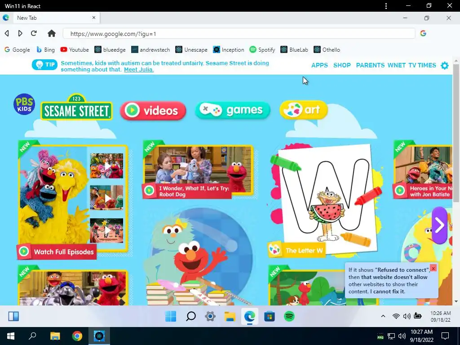Click the PBS Kids logo
The image size is (460, 345).
(24, 104)
